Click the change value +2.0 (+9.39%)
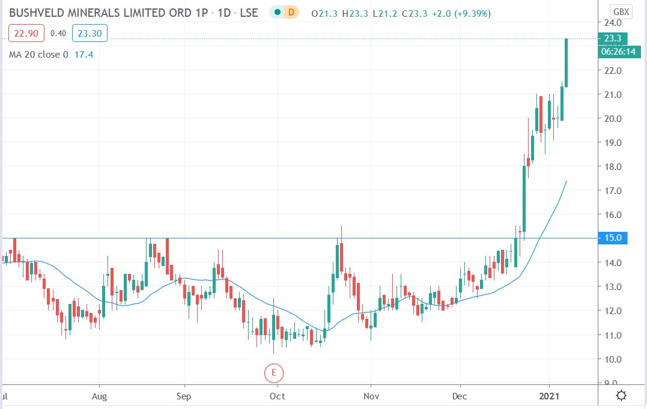Screen dimensions: 647x409 coord(461,14)
